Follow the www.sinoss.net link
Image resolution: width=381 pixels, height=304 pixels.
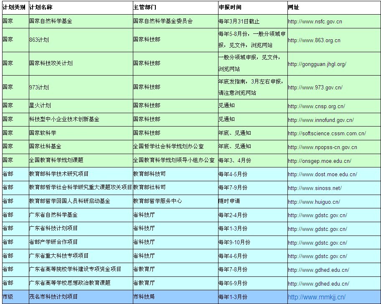315,188
